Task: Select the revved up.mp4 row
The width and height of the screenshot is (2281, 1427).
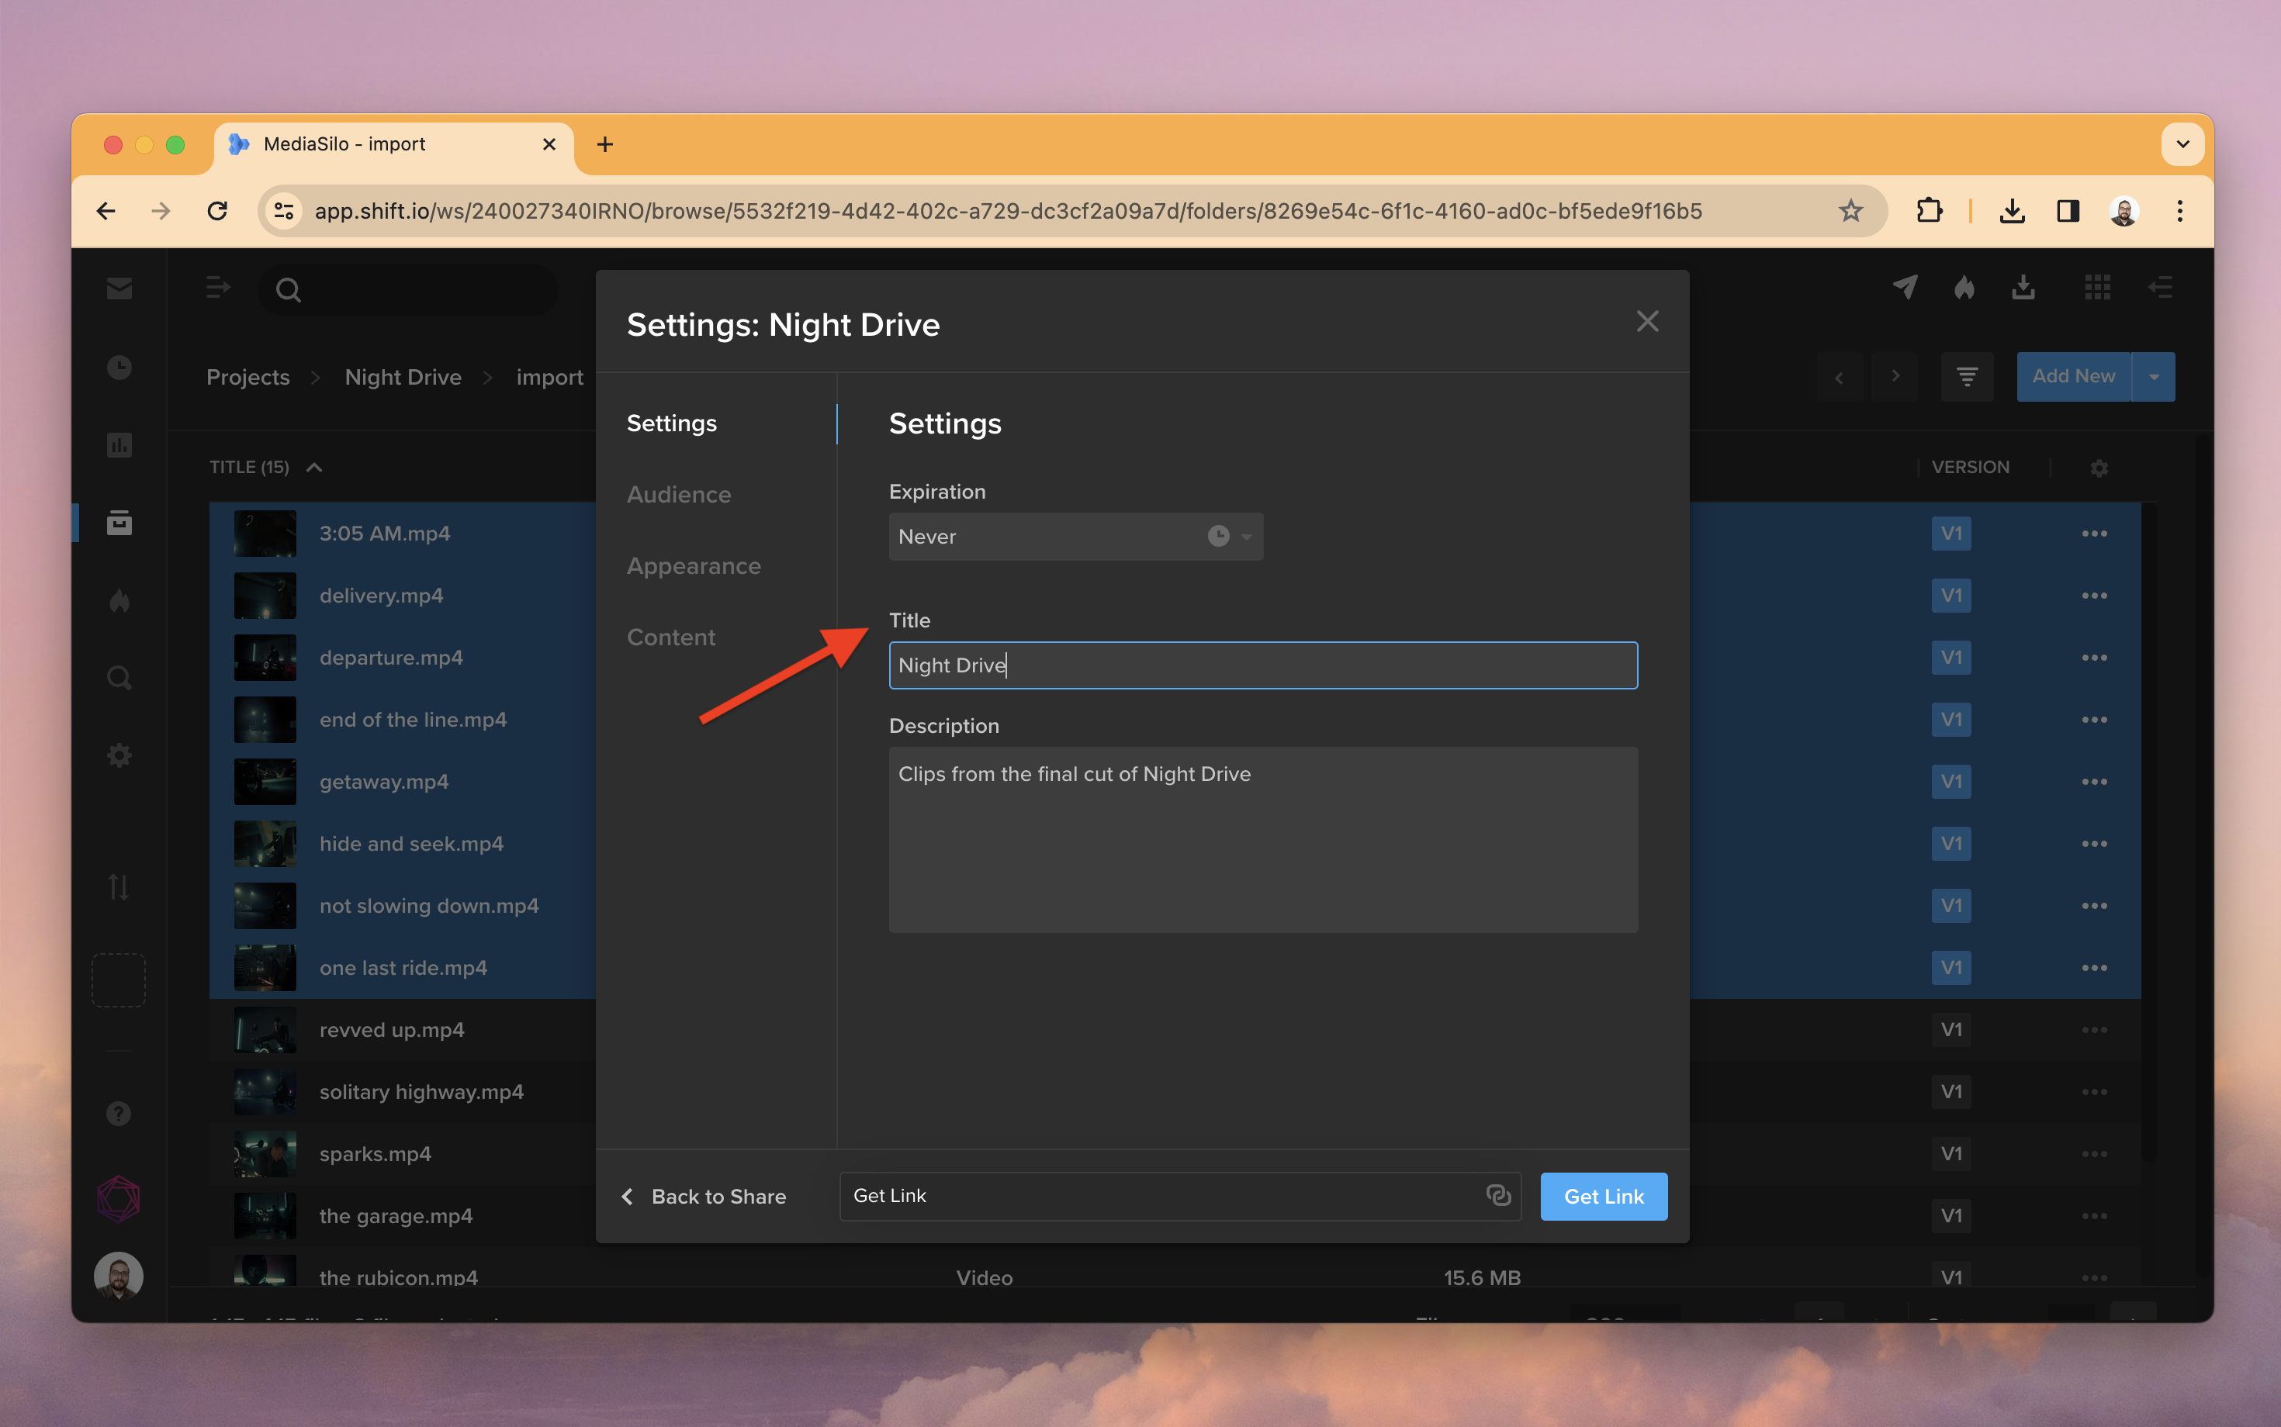Action: click(1175, 1030)
